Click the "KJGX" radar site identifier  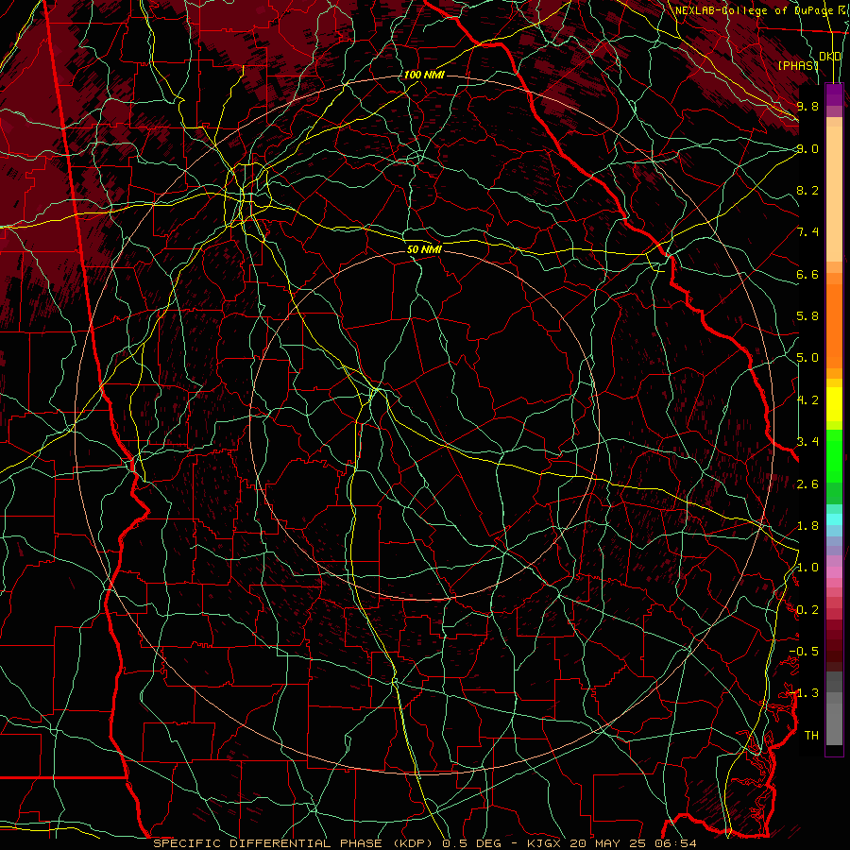(x=545, y=843)
